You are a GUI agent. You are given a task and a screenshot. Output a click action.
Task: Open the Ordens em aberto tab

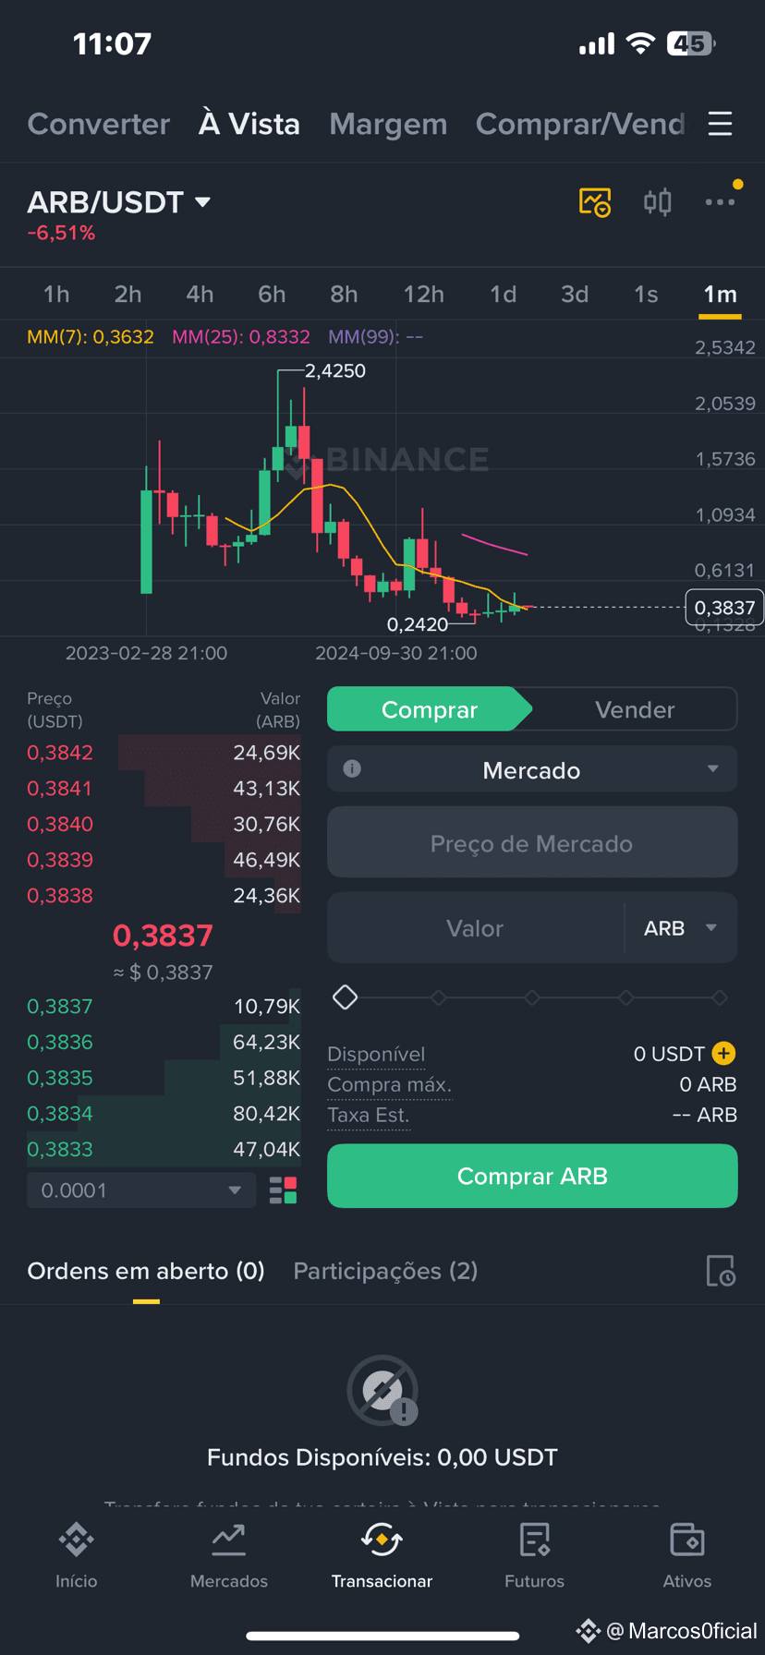click(146, 1271)
